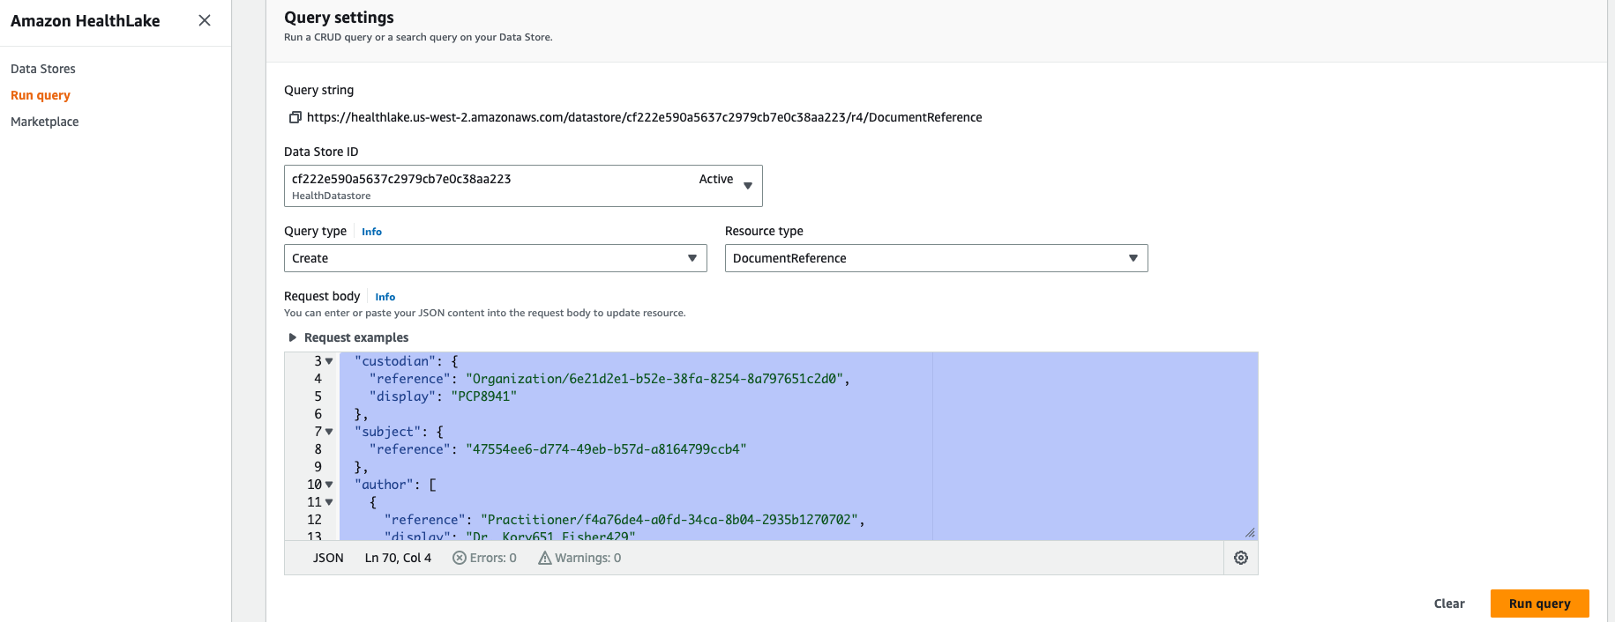Collapse the author array on line 10

pyautogui.click(x=329, y=485)
